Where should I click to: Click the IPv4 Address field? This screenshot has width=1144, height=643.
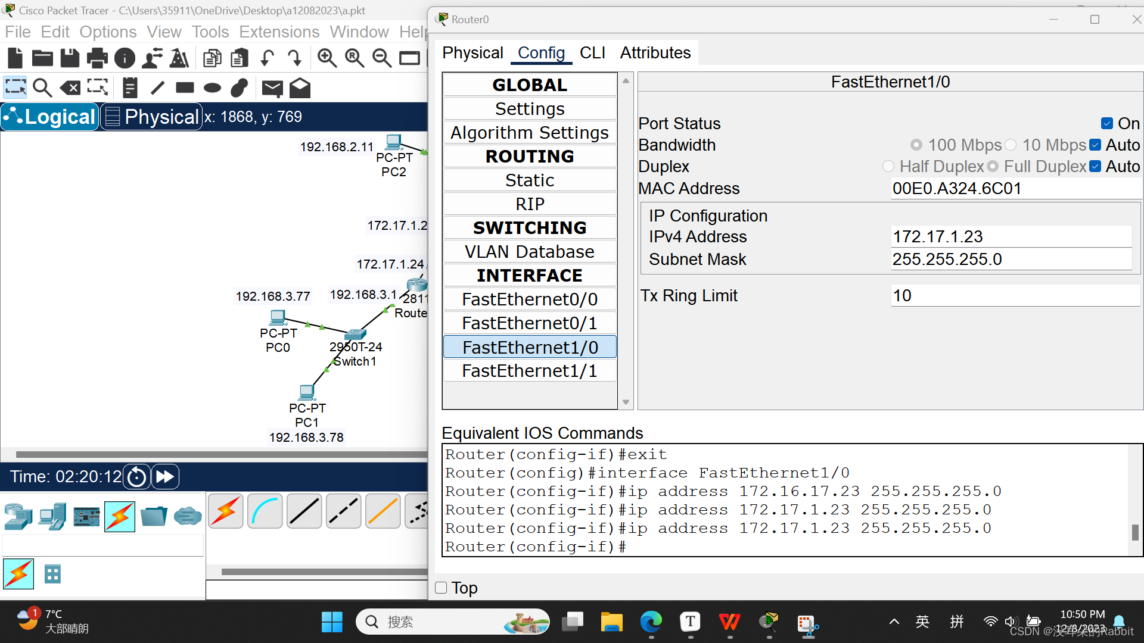click(1011, 236)
